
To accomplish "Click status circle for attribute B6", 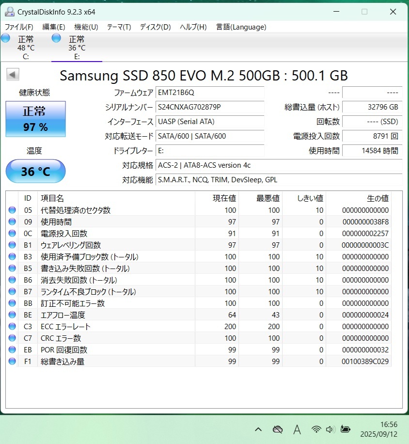I will click(12, 280).
